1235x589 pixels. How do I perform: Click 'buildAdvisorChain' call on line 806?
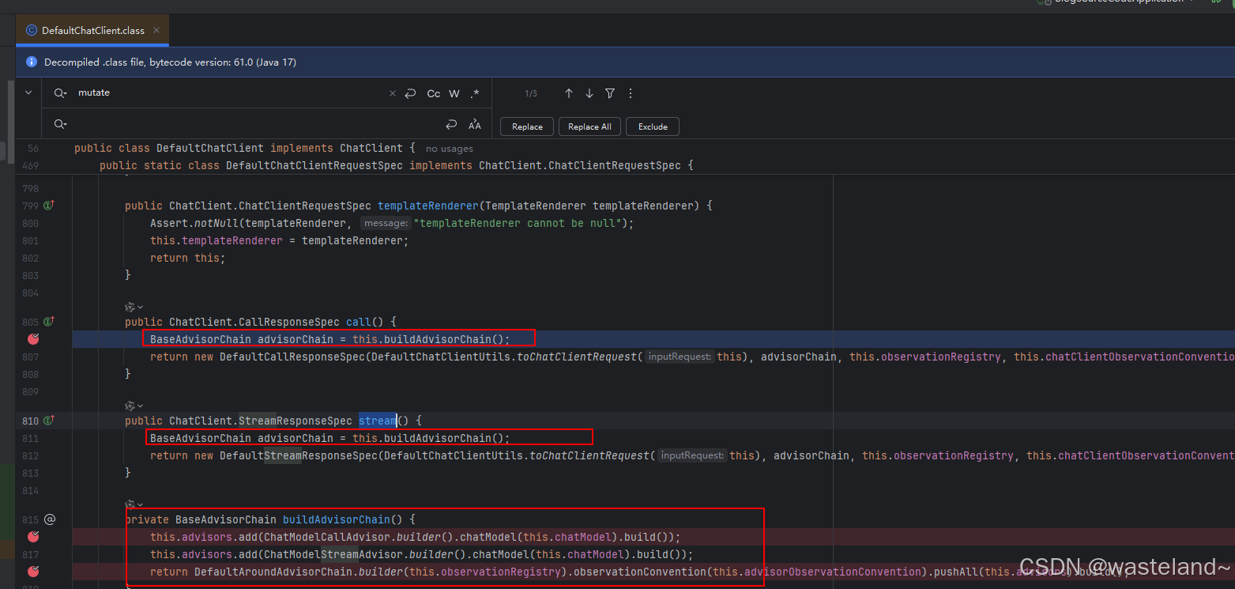434,339
